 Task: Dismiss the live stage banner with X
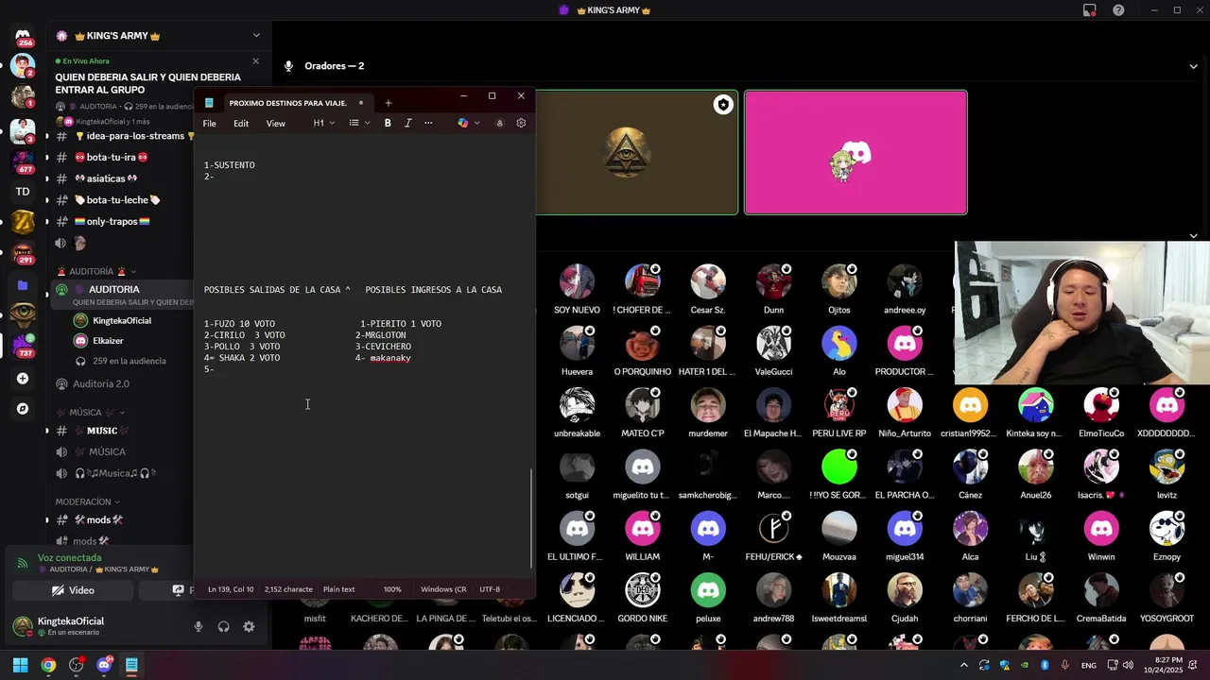255,61
